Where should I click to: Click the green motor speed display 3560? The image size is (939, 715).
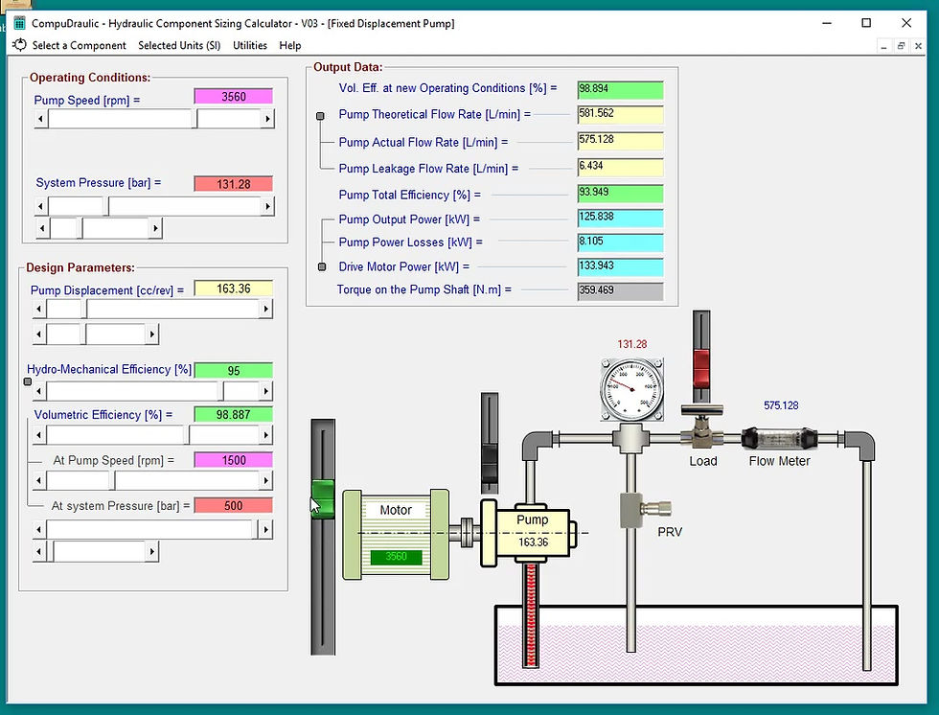click(x=396, y=557)
